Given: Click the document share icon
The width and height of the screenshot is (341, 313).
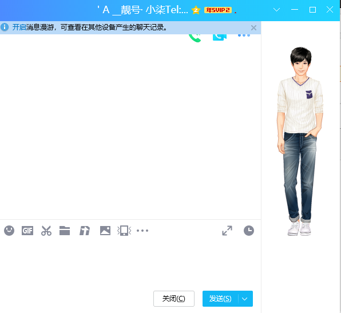Looking at the screenshot, I should [x=85, y=231].
